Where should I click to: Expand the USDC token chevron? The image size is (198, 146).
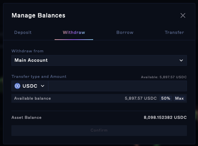(43, 86)
